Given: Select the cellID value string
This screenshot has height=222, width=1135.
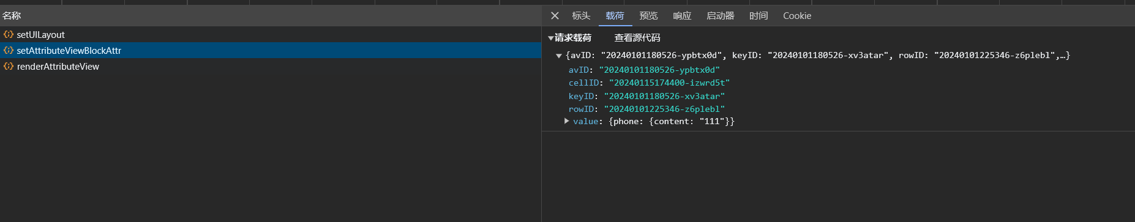Looking at the screenshot, I should 669,83.
